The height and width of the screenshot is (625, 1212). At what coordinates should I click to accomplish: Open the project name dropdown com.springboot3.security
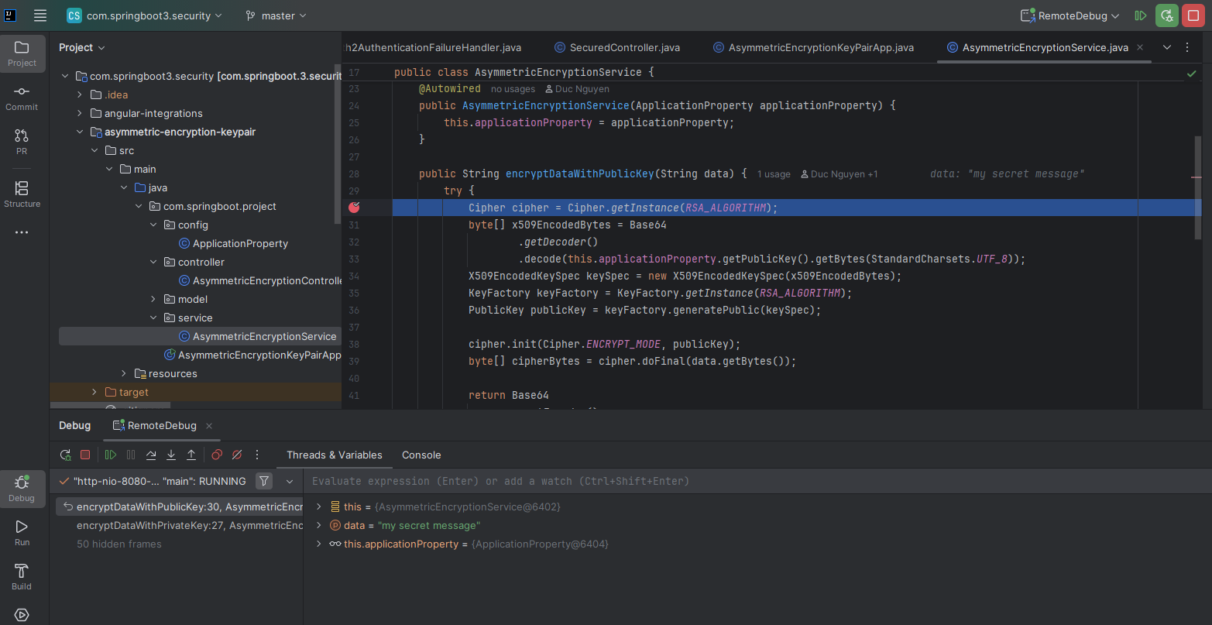(145, 15)
